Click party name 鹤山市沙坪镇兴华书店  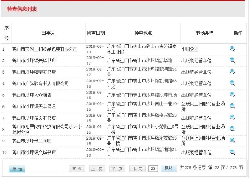pos(34,61)
